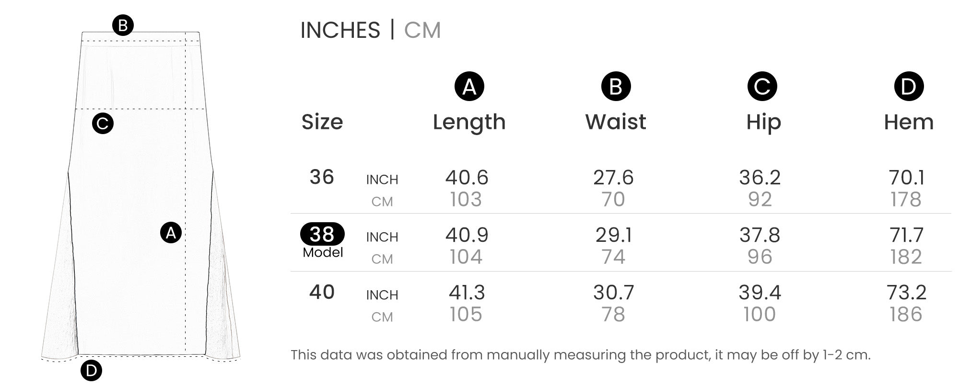The width and height of the screenshot is (959, 386).
Task: Click the C marker on skirt hip line
Action: point(103,124)
